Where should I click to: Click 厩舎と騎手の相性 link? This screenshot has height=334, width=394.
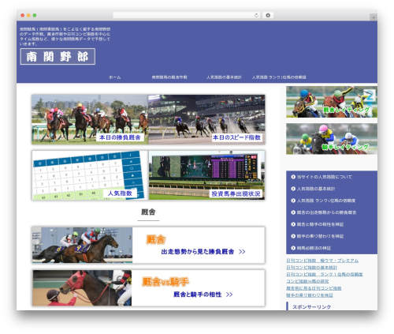pos(198,295)
